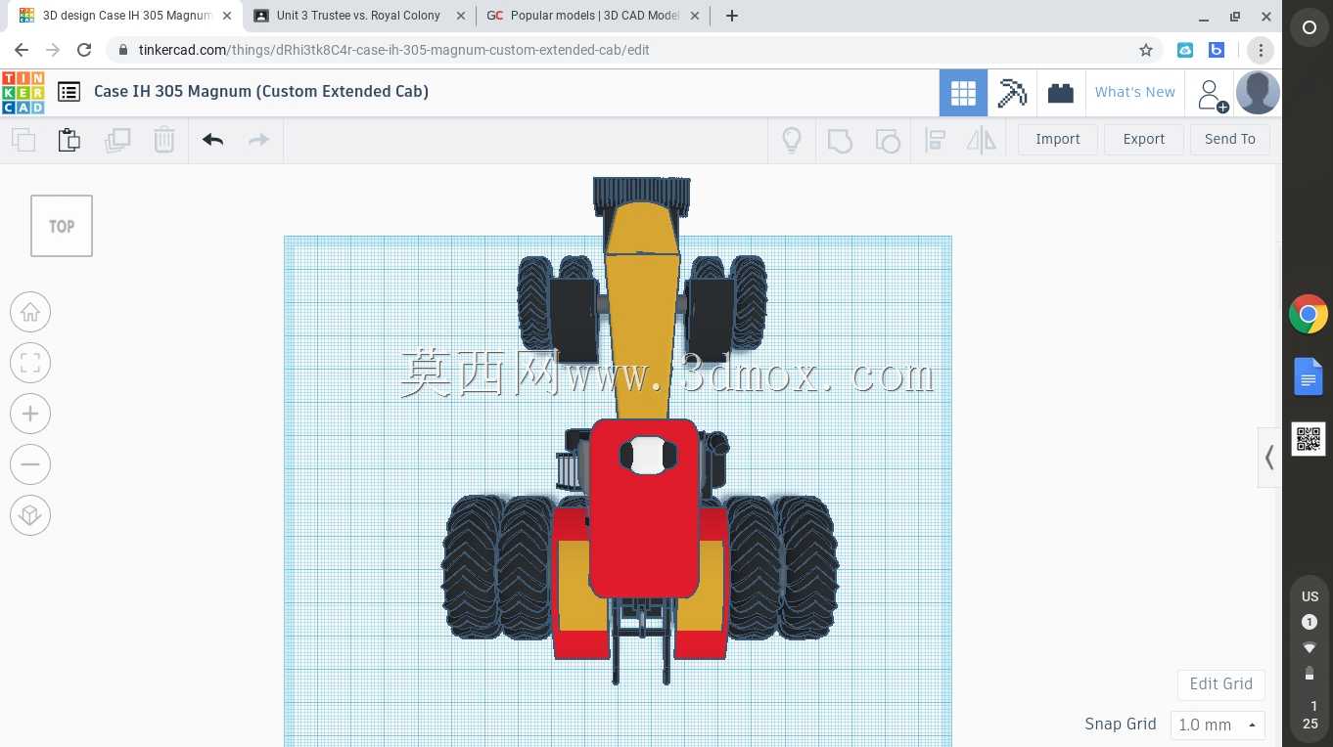Zoom out with the minus button
This screenshot has width=1333, height=747.
pyautogui.click(x=30, y=464)
